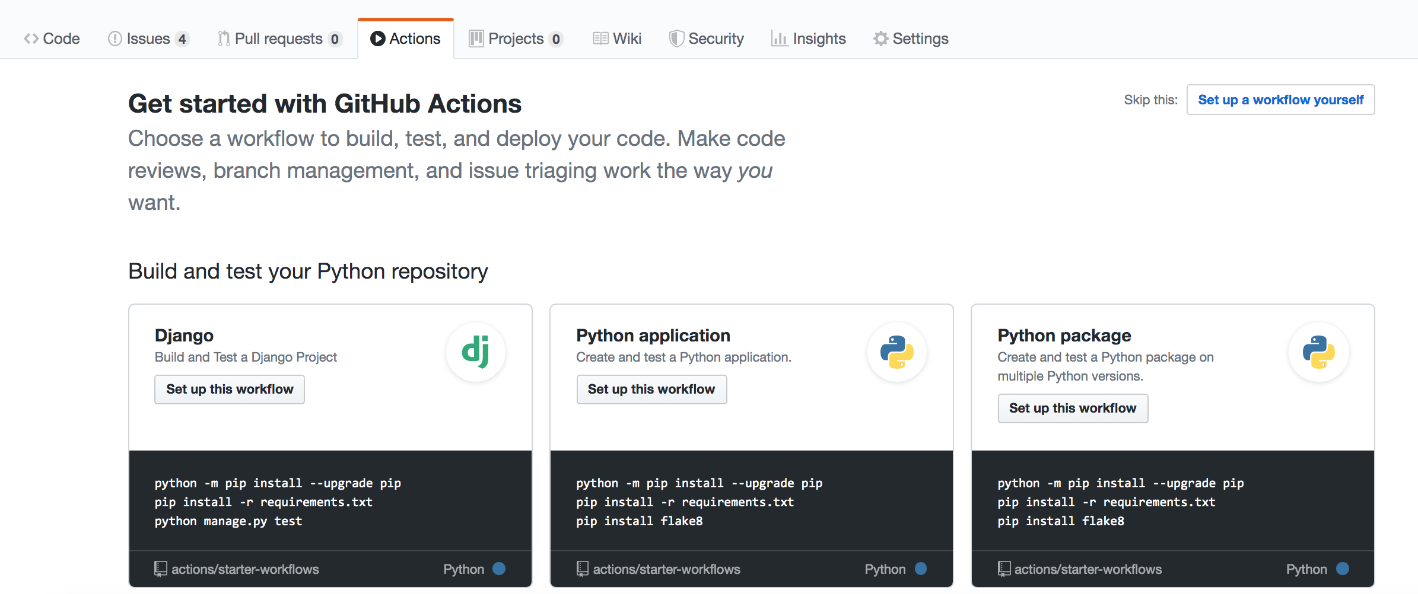Screen dimensions: 1418x594
Task: Click the Python language dot in Django card
Action: 499,569
